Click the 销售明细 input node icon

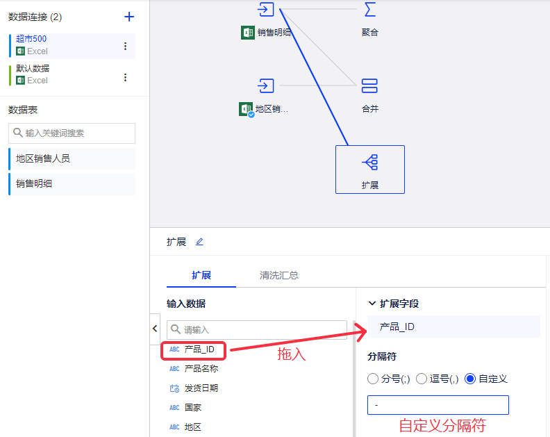click(266, 10)
